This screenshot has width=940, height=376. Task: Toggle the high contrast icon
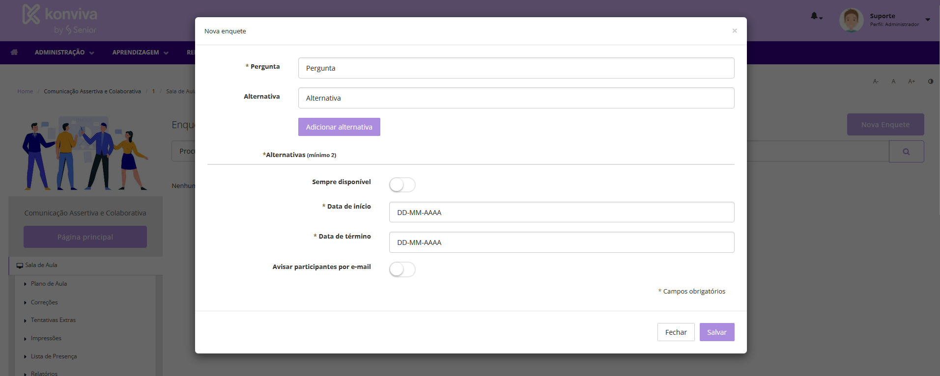pos(930,81)
